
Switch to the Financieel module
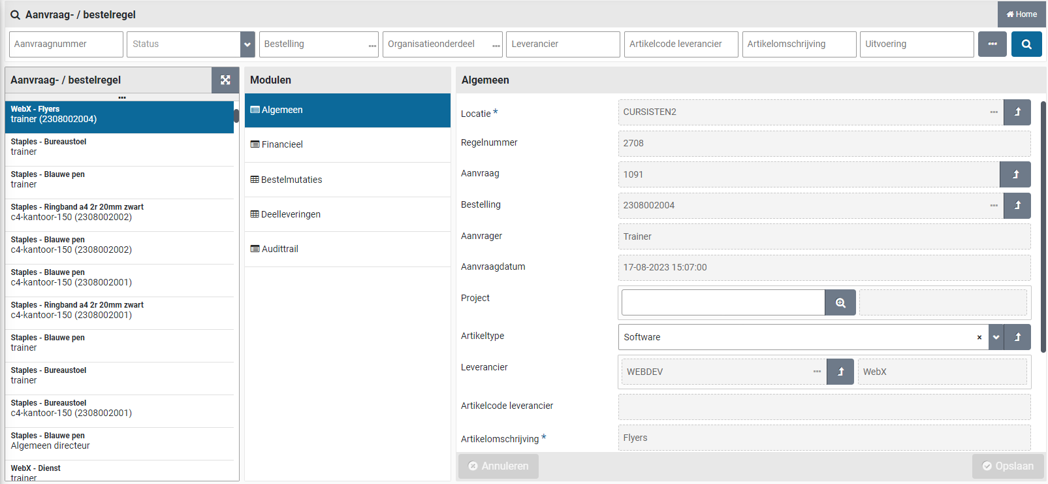pos(282,144)
